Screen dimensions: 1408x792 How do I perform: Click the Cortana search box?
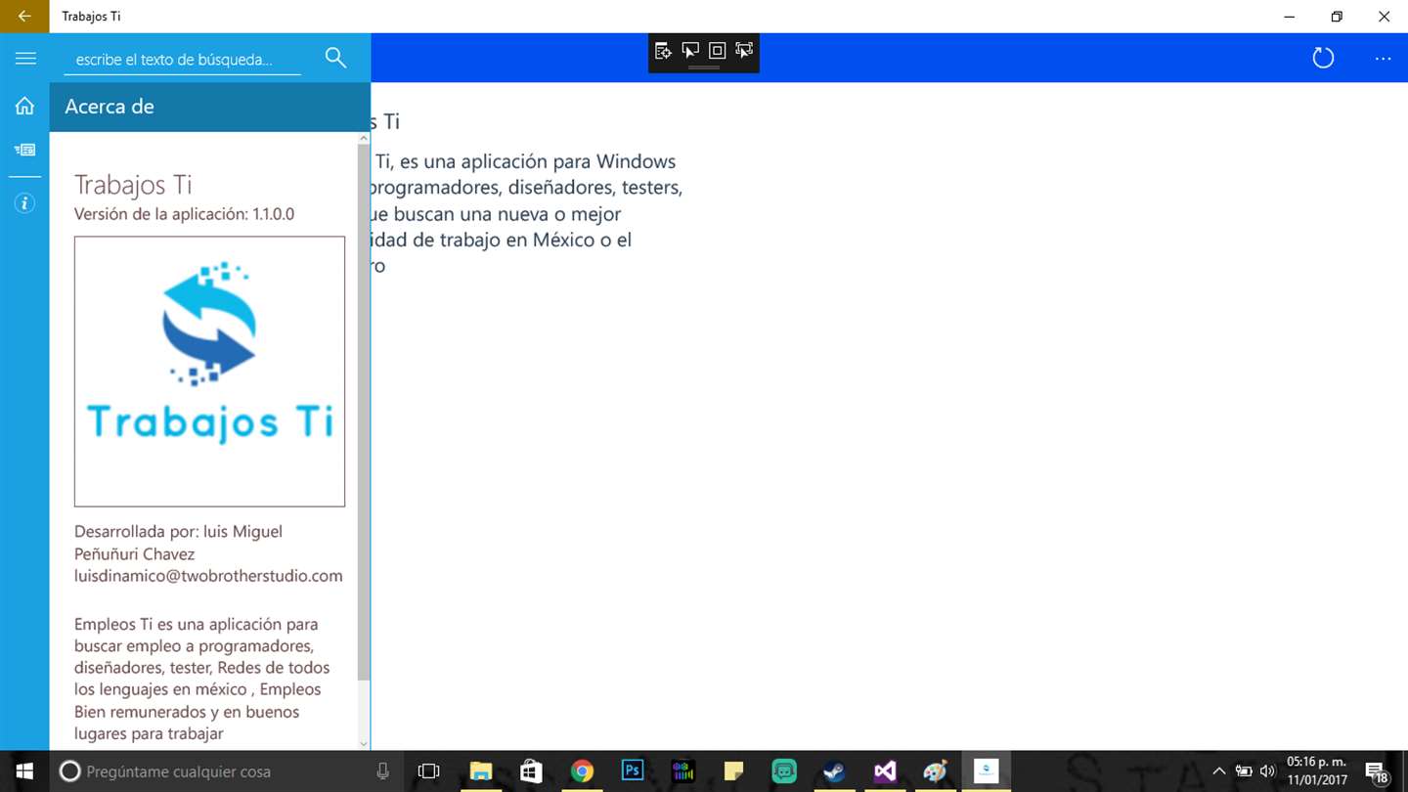[x=227, y=771]
